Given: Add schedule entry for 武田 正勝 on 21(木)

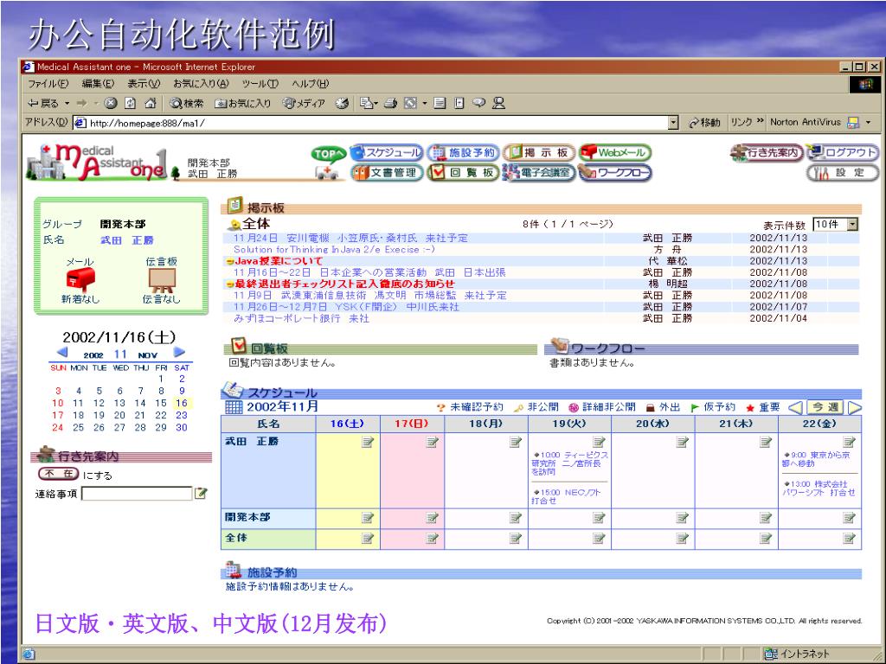Looking at the screenshot, I should tap(766, 442).
